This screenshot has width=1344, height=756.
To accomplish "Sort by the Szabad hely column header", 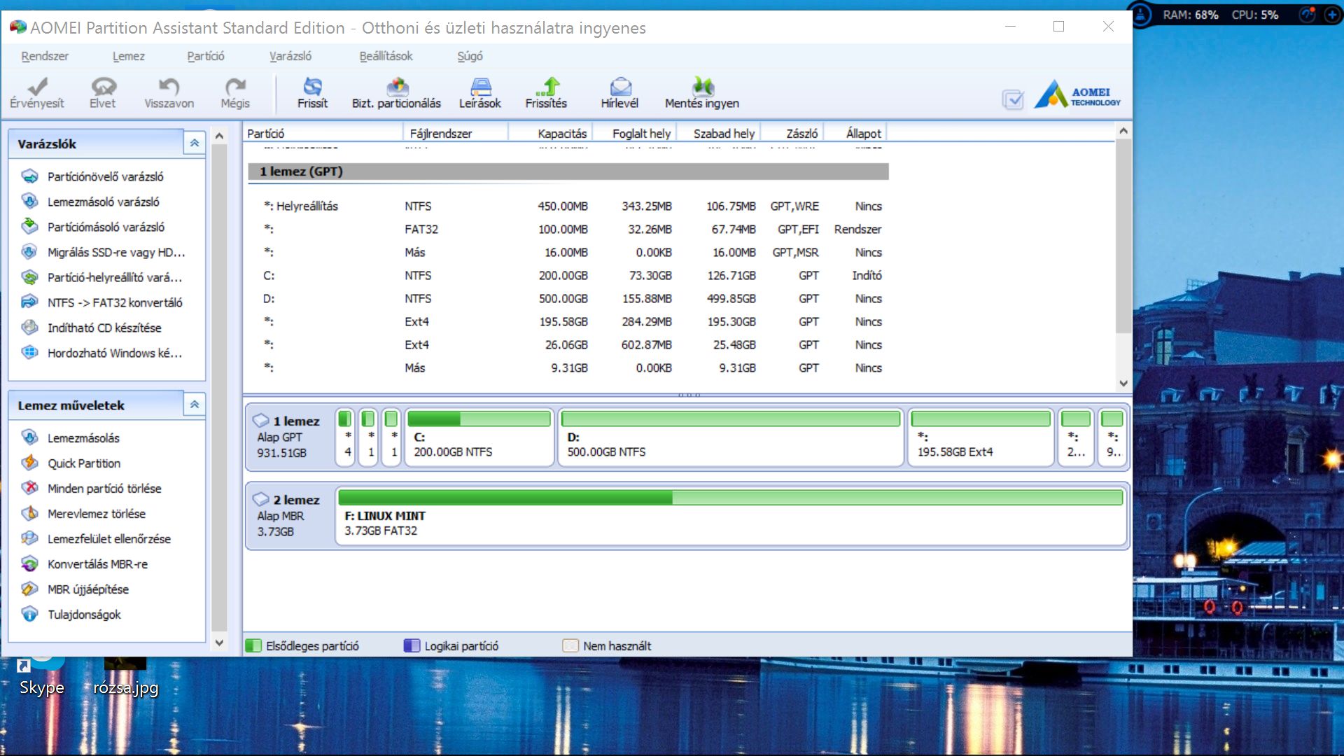I will click(720, 133).
